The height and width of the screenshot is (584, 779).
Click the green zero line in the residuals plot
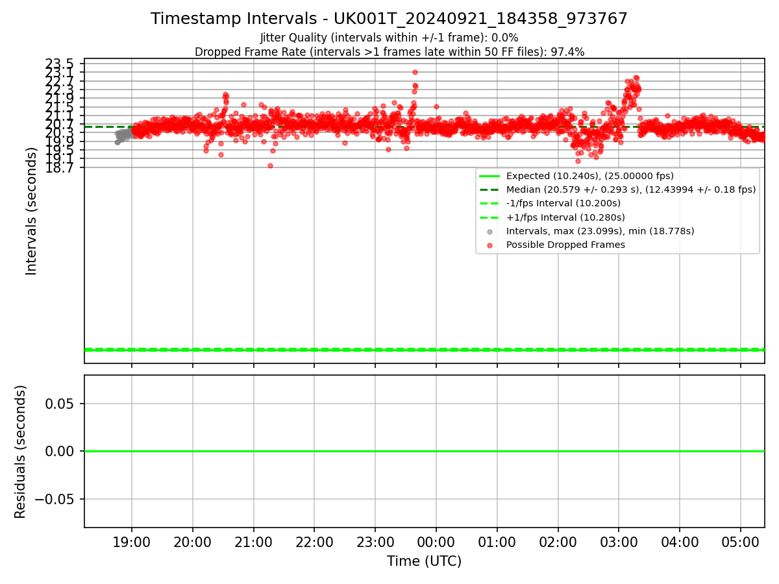(424, 451)
